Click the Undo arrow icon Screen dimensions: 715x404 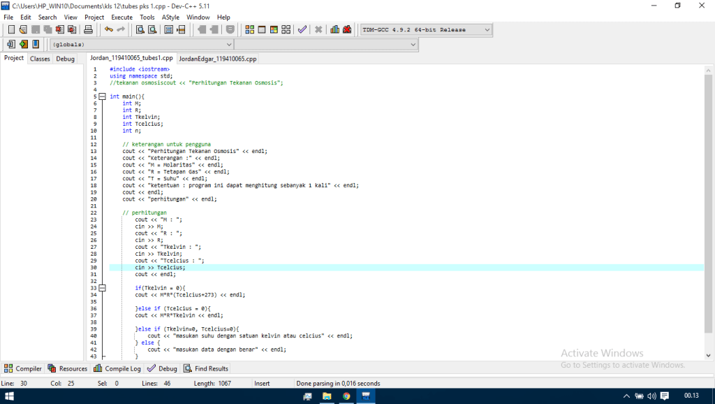click(x=108, y=30)
